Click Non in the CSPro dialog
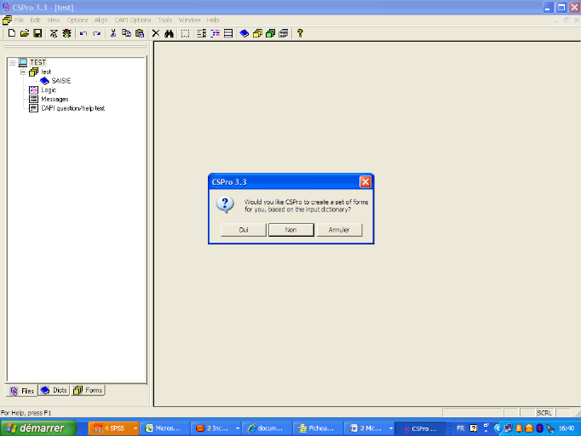The width and height of the screenshot is (581, 436). 290,230
